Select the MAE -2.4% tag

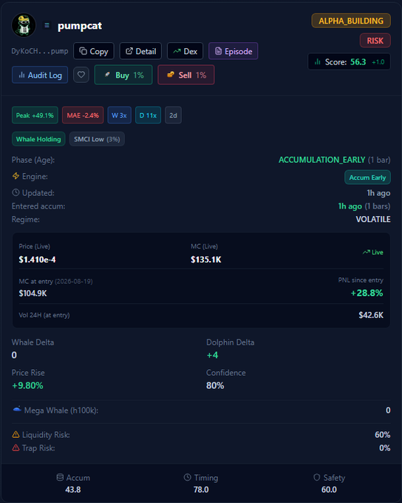point(83,115)
